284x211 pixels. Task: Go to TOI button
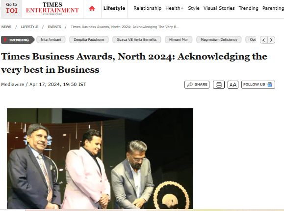[x=11, y=8]
